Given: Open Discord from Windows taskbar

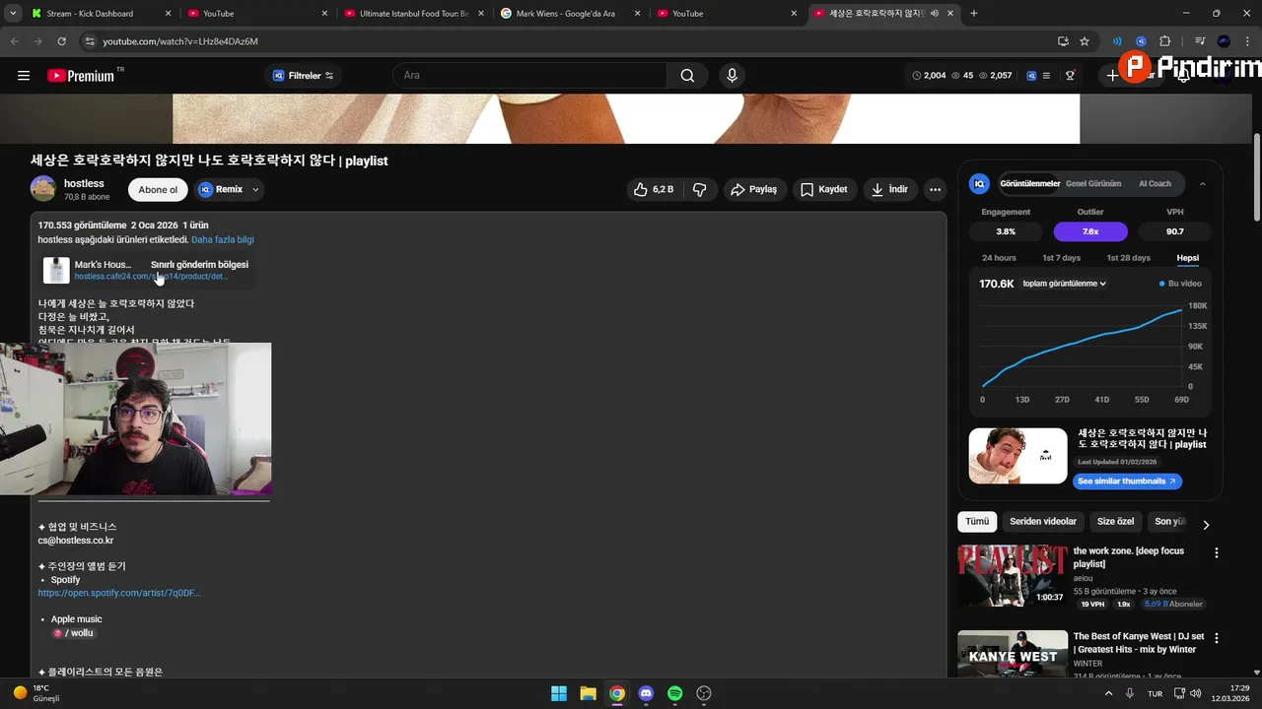Looking at the screenshot, I should (x=646, y=693).
